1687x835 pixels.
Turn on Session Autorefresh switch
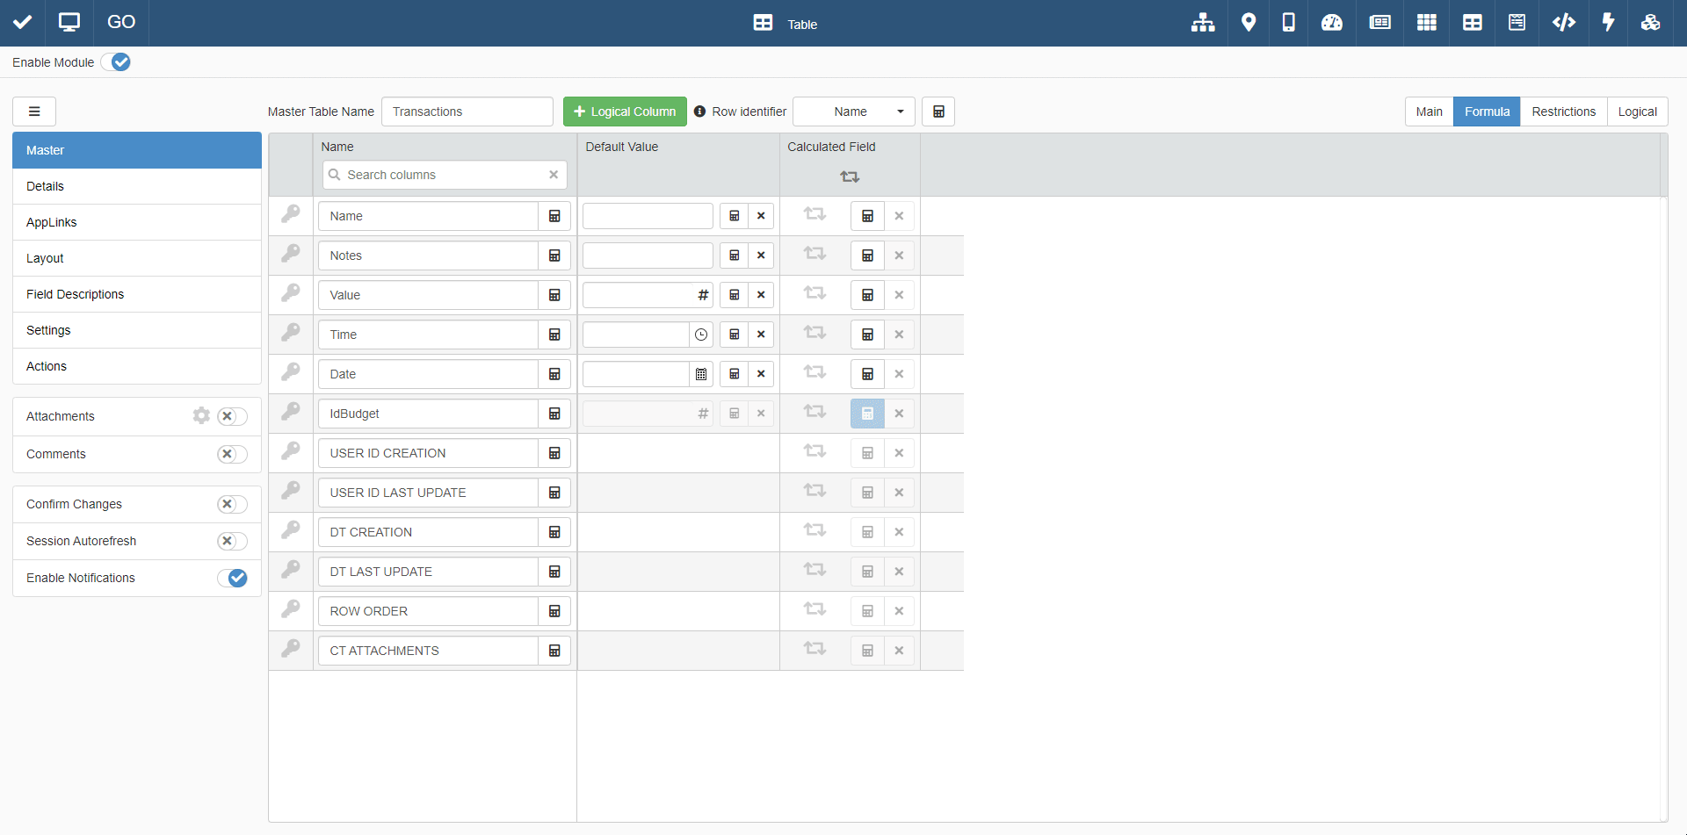click(x=232, y=541)
